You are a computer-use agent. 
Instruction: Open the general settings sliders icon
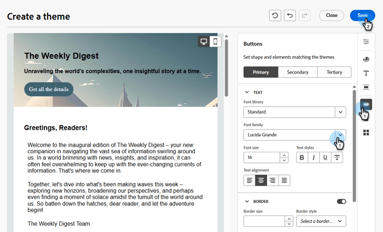[x=366, y=42]
